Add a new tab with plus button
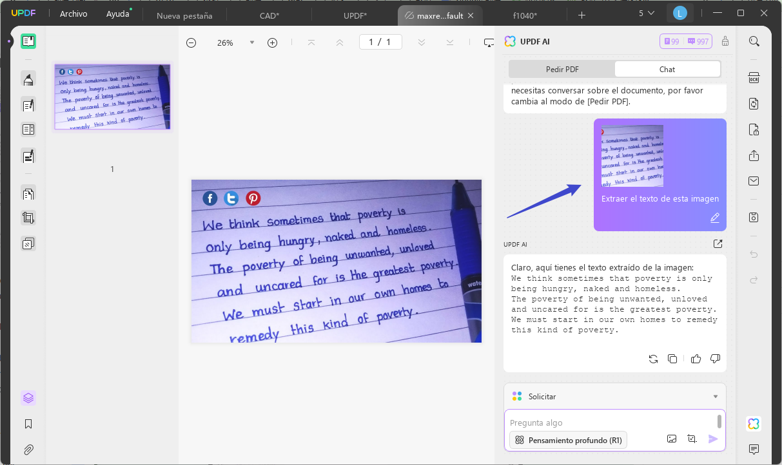782x465 pixels. click(582, 15)
